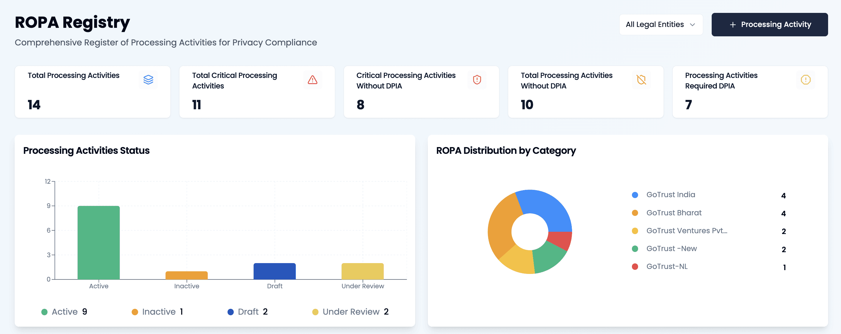
Task: Toggle Inactive series in chart legend
Action: click(x=158, y=311)
